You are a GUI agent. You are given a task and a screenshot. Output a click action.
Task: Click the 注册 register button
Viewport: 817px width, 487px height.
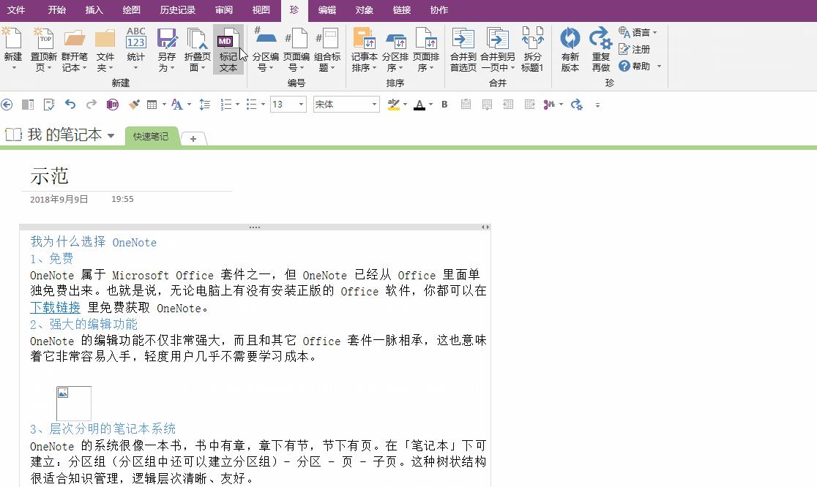coord(634,50)
